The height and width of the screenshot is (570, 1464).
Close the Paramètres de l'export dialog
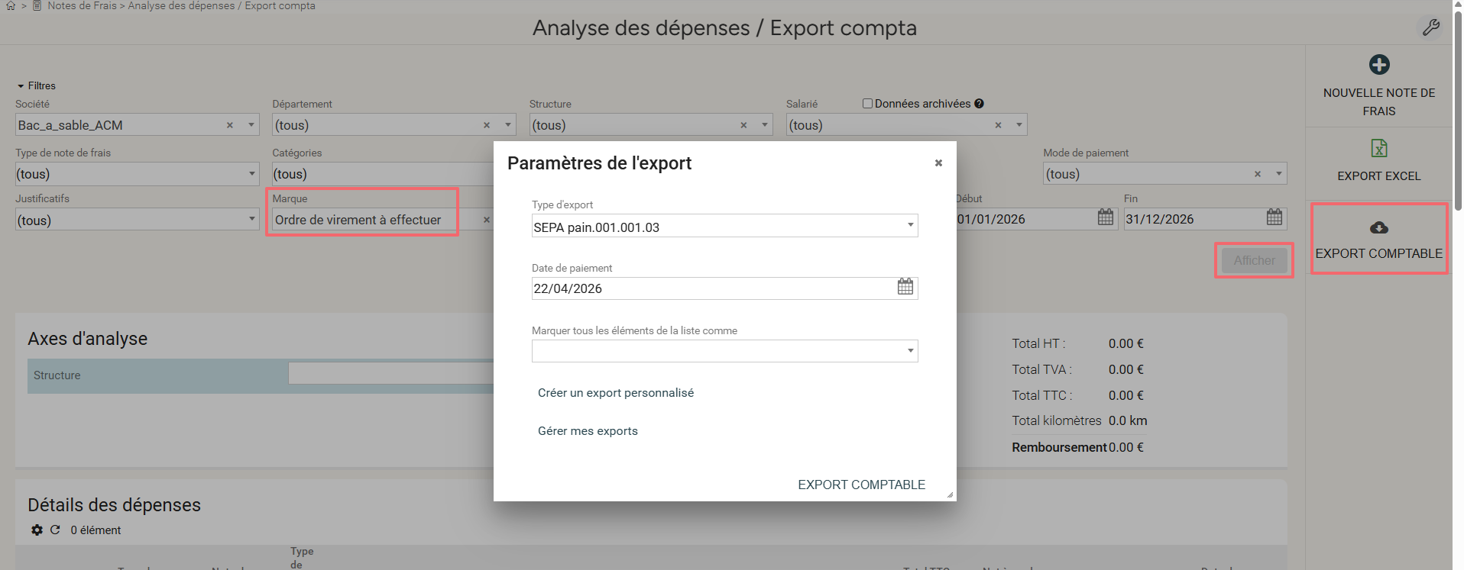coord(938,163)
